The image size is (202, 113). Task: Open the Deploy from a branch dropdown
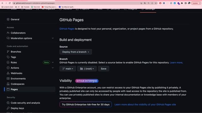pyautogui.click(x=76, y=52)
